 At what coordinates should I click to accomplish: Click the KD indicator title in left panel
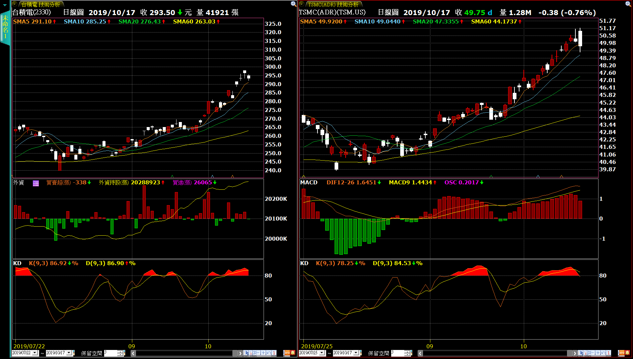pyautogui.click(x=17, y=263)
